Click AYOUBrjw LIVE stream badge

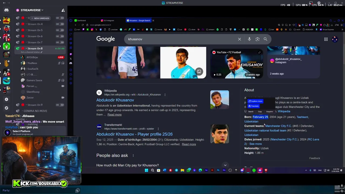tap(61, 57)
